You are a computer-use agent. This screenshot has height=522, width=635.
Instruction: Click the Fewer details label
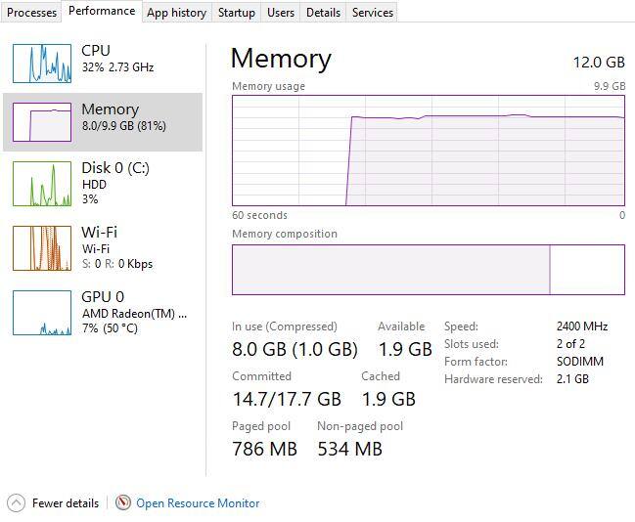[x=66, y=503]
